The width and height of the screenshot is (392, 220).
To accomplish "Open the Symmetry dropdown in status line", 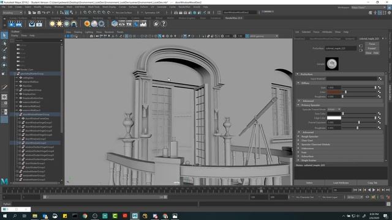I will pos(153,12).
